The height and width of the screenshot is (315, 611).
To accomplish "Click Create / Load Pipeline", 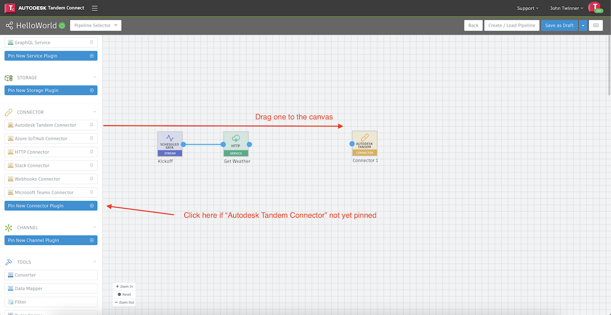I will coord(512,25).
